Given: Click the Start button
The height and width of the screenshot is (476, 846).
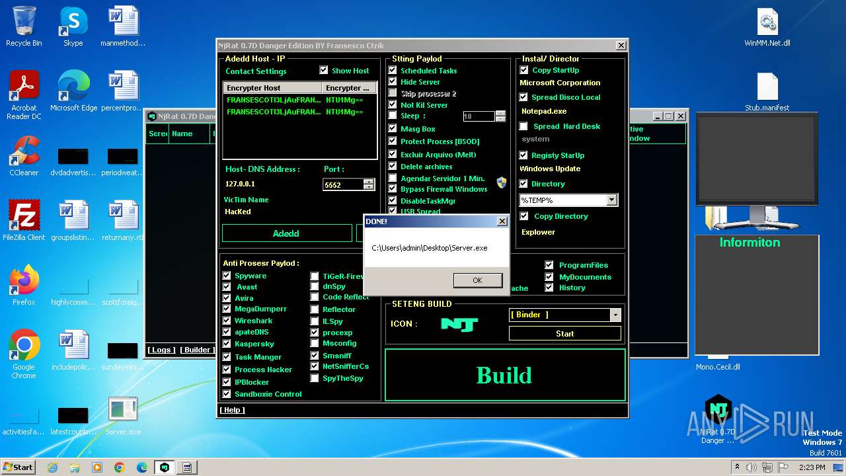Looking at the screenshot, I should pos(19,467).
